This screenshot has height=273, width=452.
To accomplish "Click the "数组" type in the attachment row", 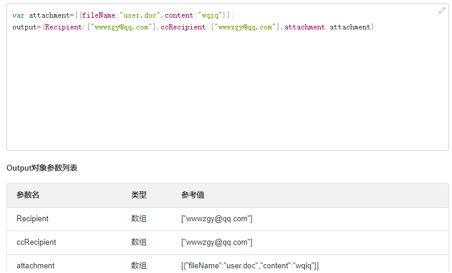I will click(139, 266).
